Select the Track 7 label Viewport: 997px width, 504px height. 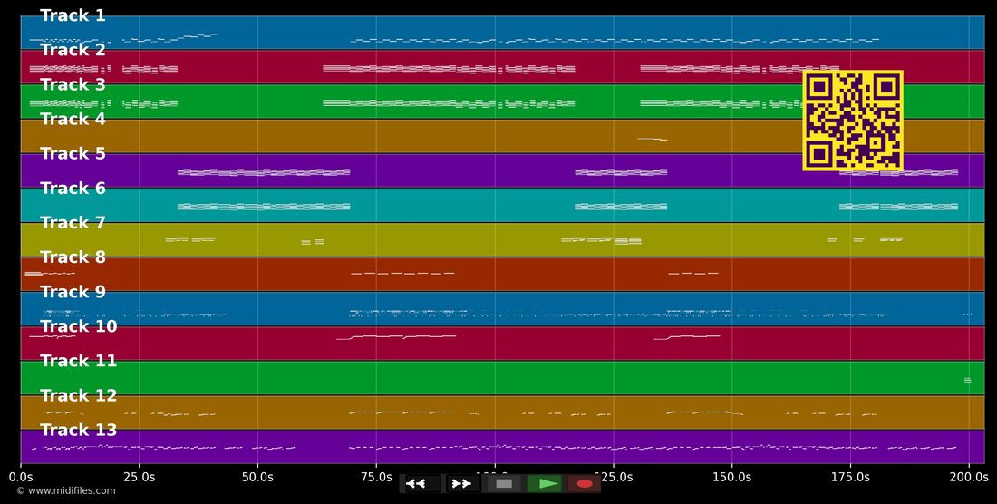point(73,223)
